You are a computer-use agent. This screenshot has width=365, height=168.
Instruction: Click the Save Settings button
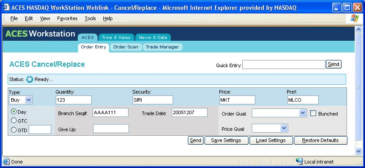point(226,140)
